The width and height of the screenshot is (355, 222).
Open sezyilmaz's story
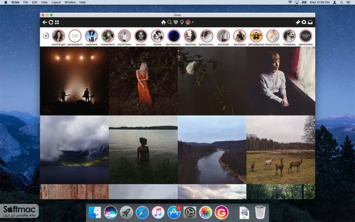[190, 36]
